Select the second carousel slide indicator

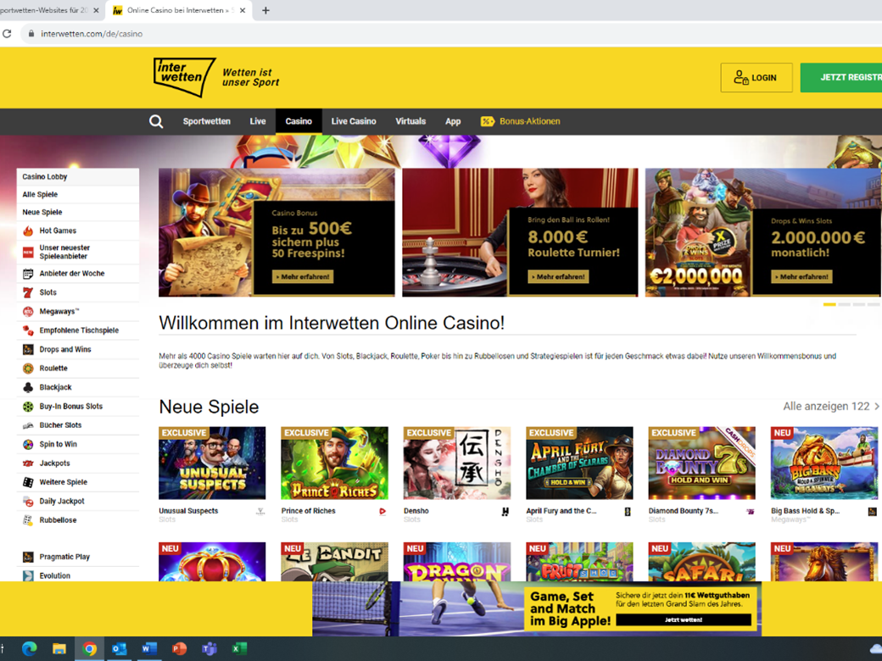coord(844,304)
